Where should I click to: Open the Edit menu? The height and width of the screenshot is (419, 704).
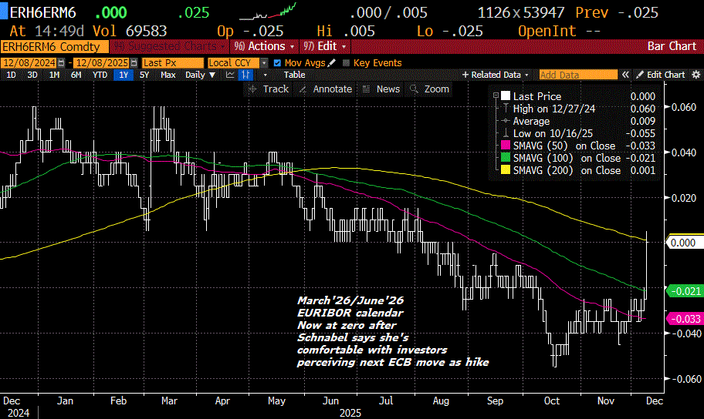[325, 46]
